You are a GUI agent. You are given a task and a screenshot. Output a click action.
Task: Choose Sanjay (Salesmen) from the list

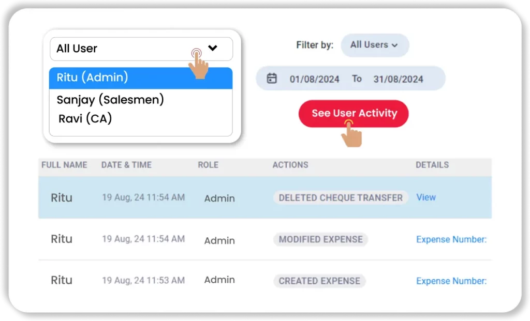point(110,99)
